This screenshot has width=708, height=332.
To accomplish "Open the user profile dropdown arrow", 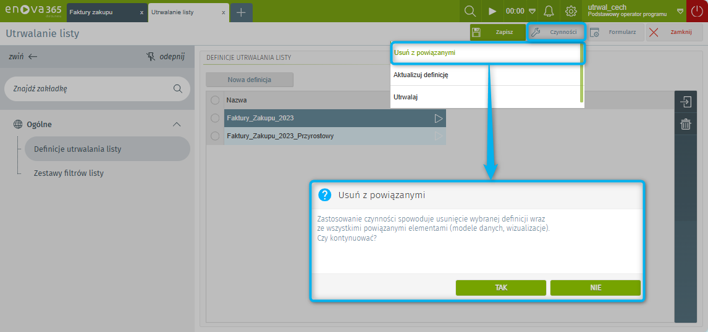I will pos(680,11).
